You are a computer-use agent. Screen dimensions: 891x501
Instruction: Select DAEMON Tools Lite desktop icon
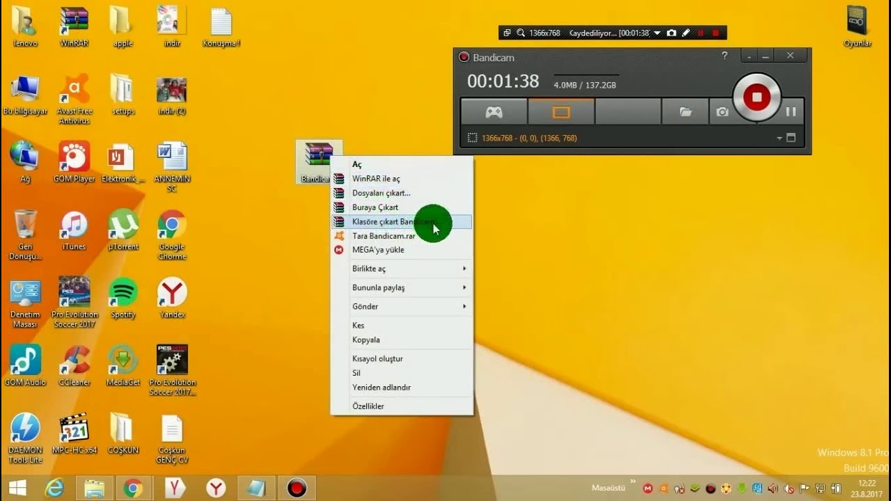pyautogui.click(x=25, y=438)
